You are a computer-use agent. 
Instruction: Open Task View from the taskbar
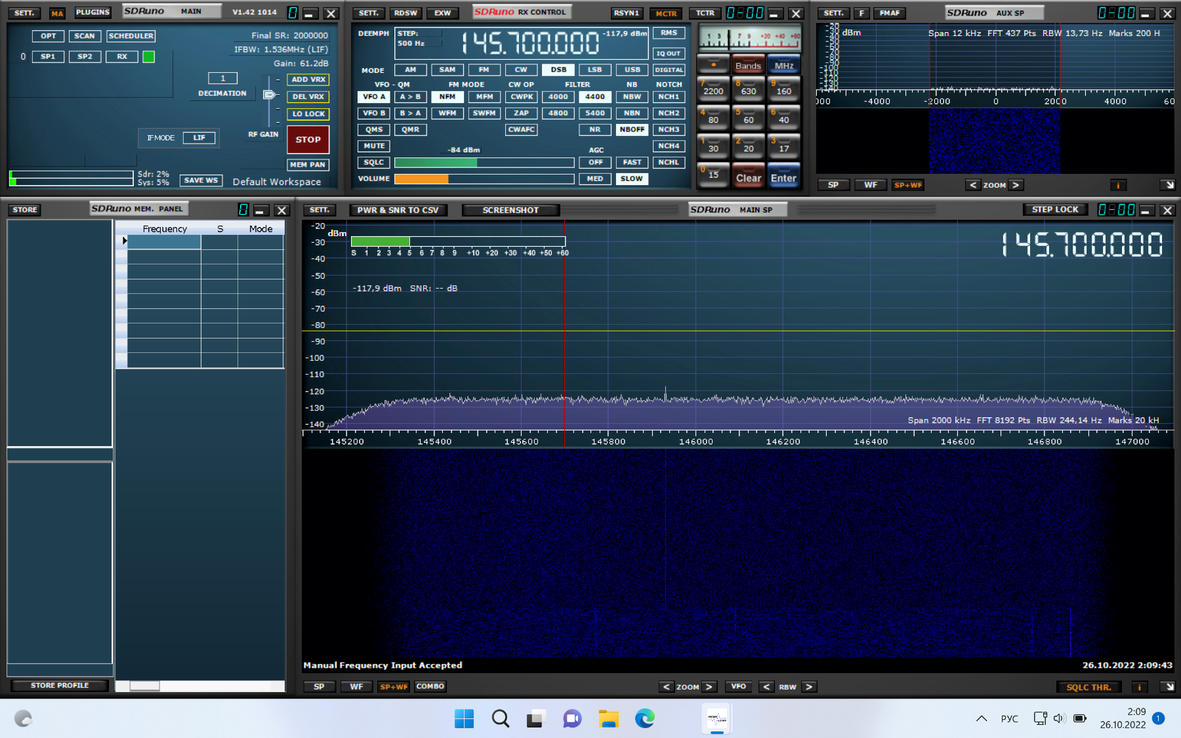tap(536, 719)
